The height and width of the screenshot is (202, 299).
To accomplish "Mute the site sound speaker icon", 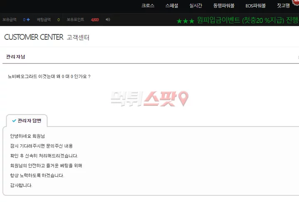I will (x=108, y=19).
